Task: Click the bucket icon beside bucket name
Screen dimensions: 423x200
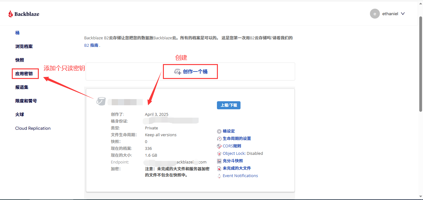Action: [101, 101]
